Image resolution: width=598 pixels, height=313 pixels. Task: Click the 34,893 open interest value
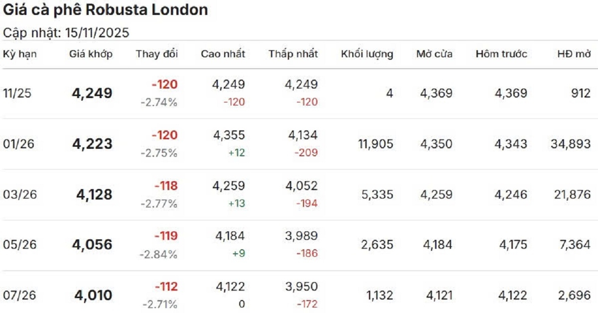click(570, 144)
